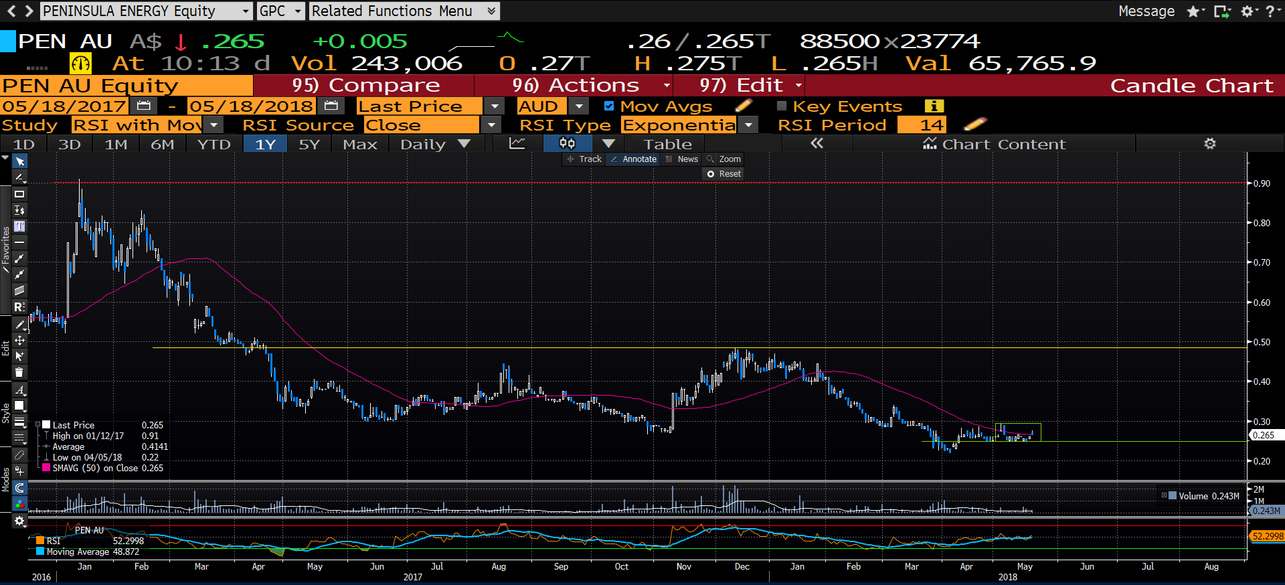Click the RGB color mode icon
Image resolution: width=1285 pixels, height=585 pixels.
19,504
